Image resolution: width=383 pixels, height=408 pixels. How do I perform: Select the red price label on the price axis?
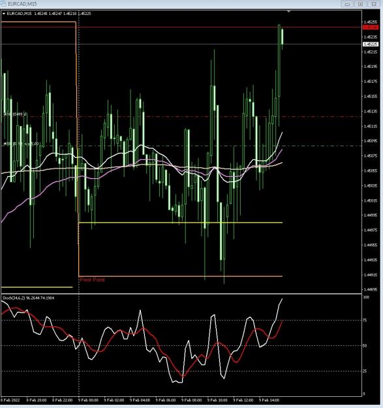click(x=370, y=27)
